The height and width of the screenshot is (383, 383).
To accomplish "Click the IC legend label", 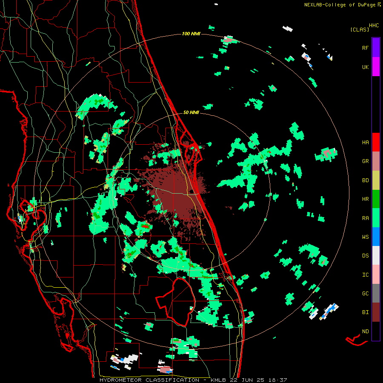I will pos(365,275).
